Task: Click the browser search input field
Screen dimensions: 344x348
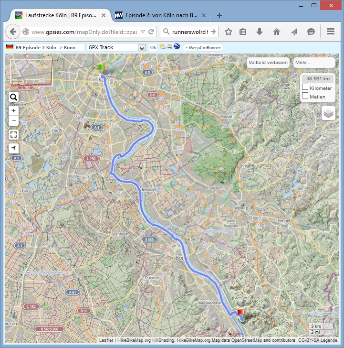Action: click(184, 32)
